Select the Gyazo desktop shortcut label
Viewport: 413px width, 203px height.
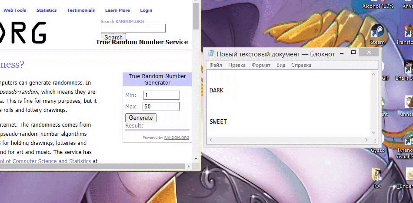click(x=377, y=150)
